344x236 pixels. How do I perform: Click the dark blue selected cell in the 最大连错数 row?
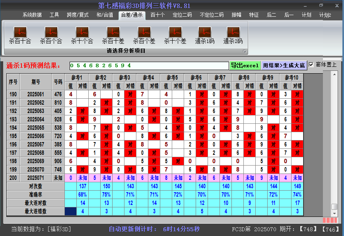tap(71, 211)
